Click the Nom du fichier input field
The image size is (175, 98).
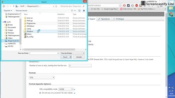pos(43,53)
